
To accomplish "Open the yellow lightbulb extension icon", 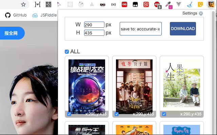I will tap(200, 4).
